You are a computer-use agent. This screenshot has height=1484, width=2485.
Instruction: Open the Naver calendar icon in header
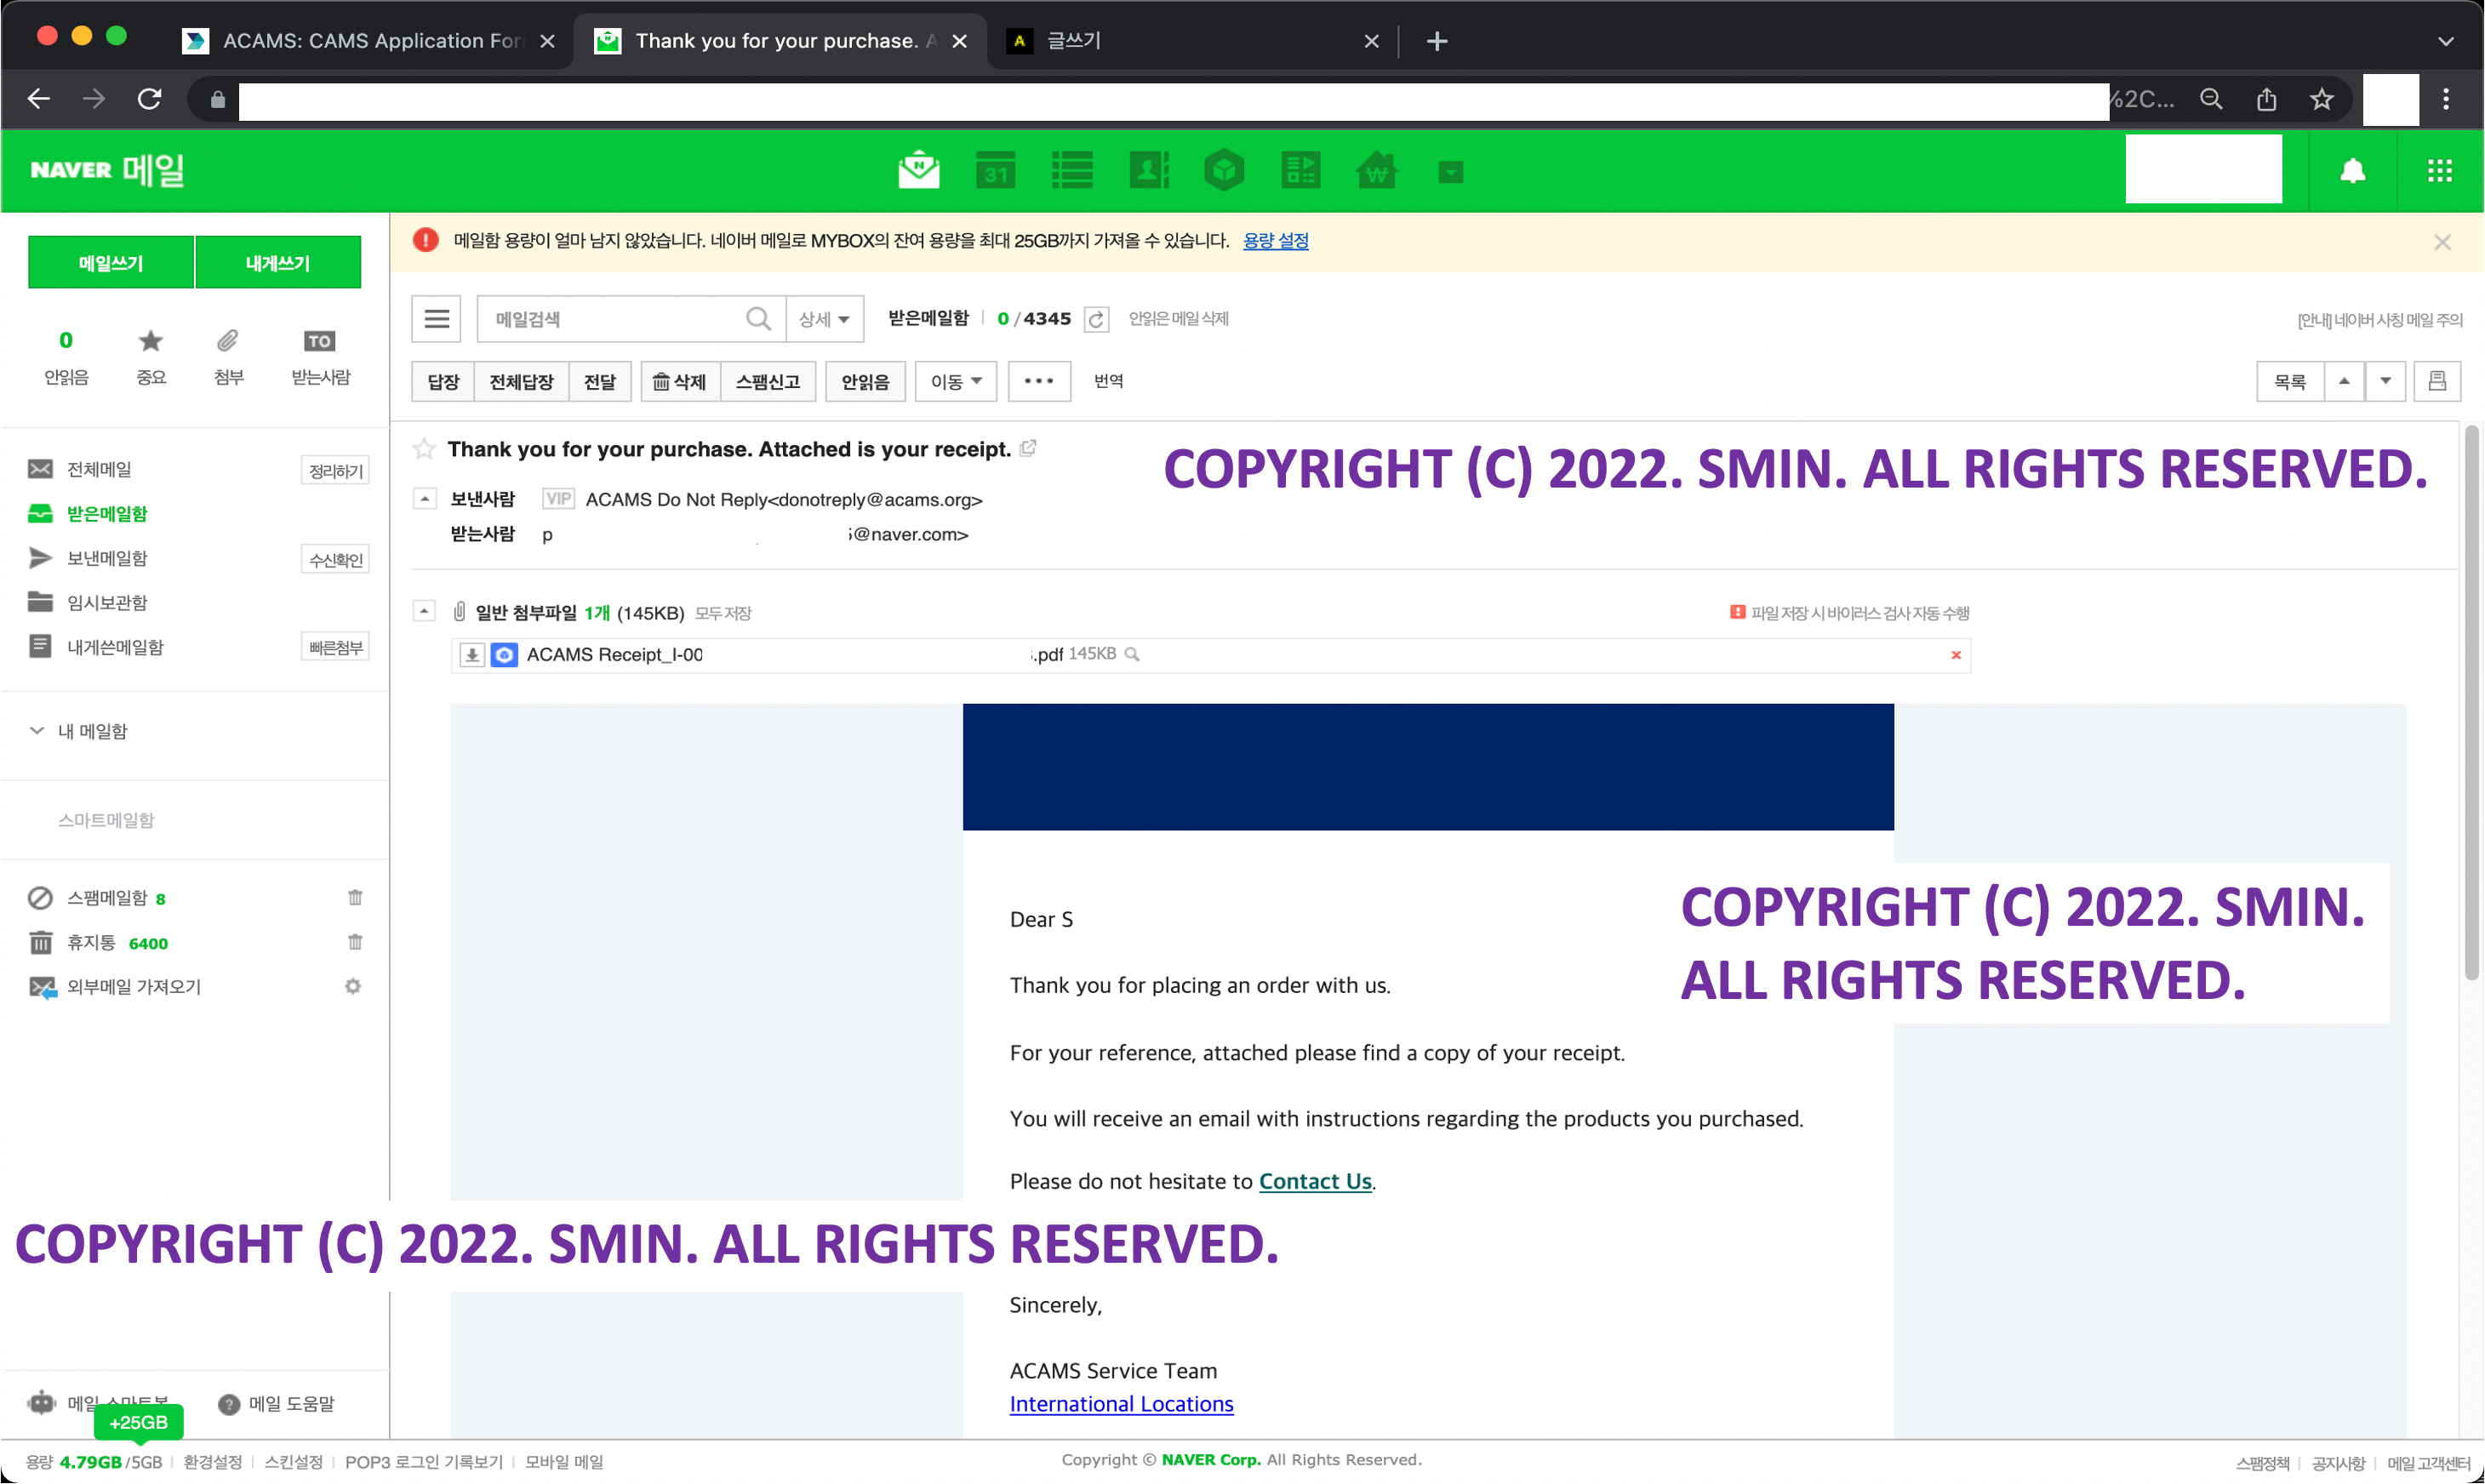tap(995, 171)
